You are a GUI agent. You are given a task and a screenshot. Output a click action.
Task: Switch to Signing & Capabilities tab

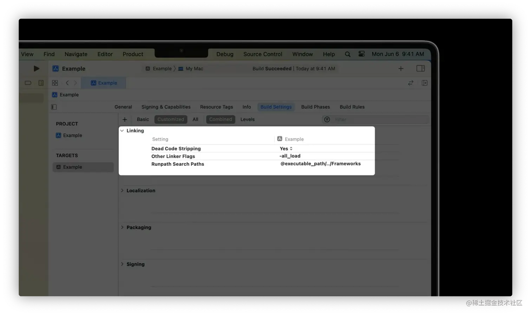(166, 107)
